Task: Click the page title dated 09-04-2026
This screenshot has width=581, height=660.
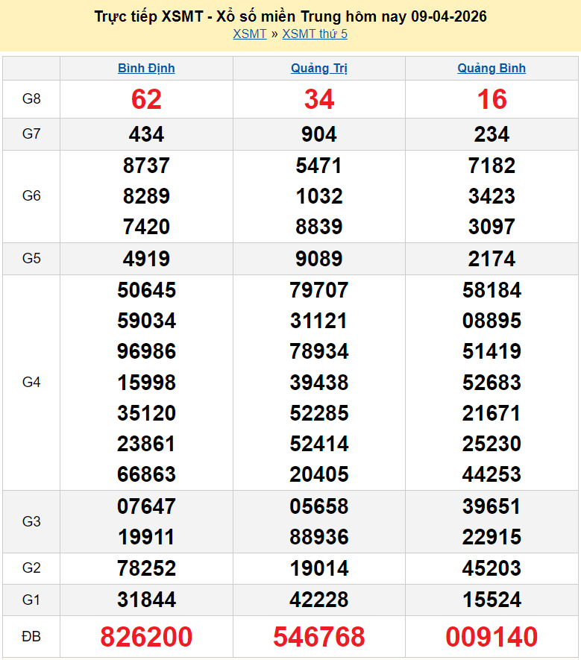Action: coord(290,16)
